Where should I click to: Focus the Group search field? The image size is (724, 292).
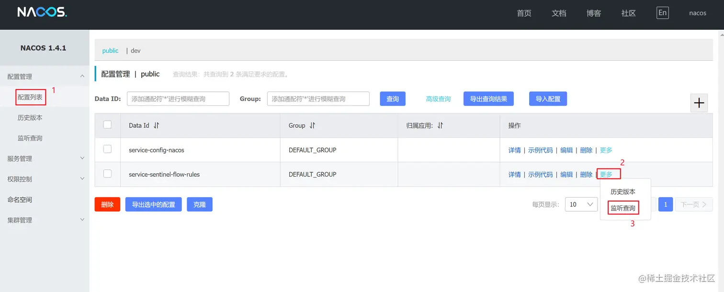point(318,99)
